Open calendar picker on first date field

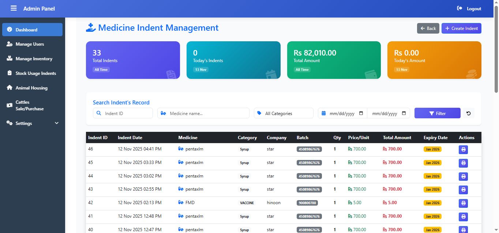click(x=361, y=113)
